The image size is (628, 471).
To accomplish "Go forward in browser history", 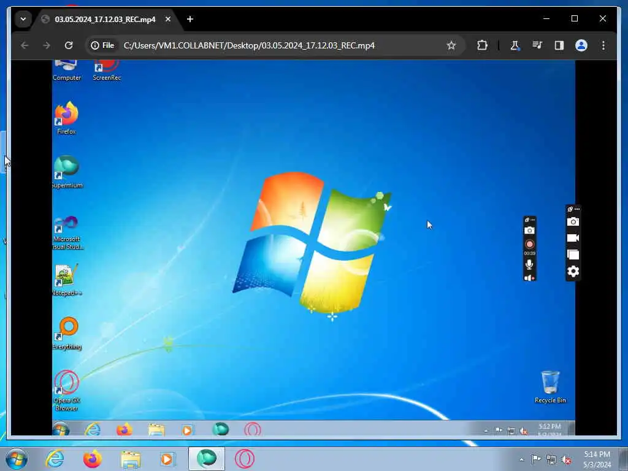I will point(47,45).
